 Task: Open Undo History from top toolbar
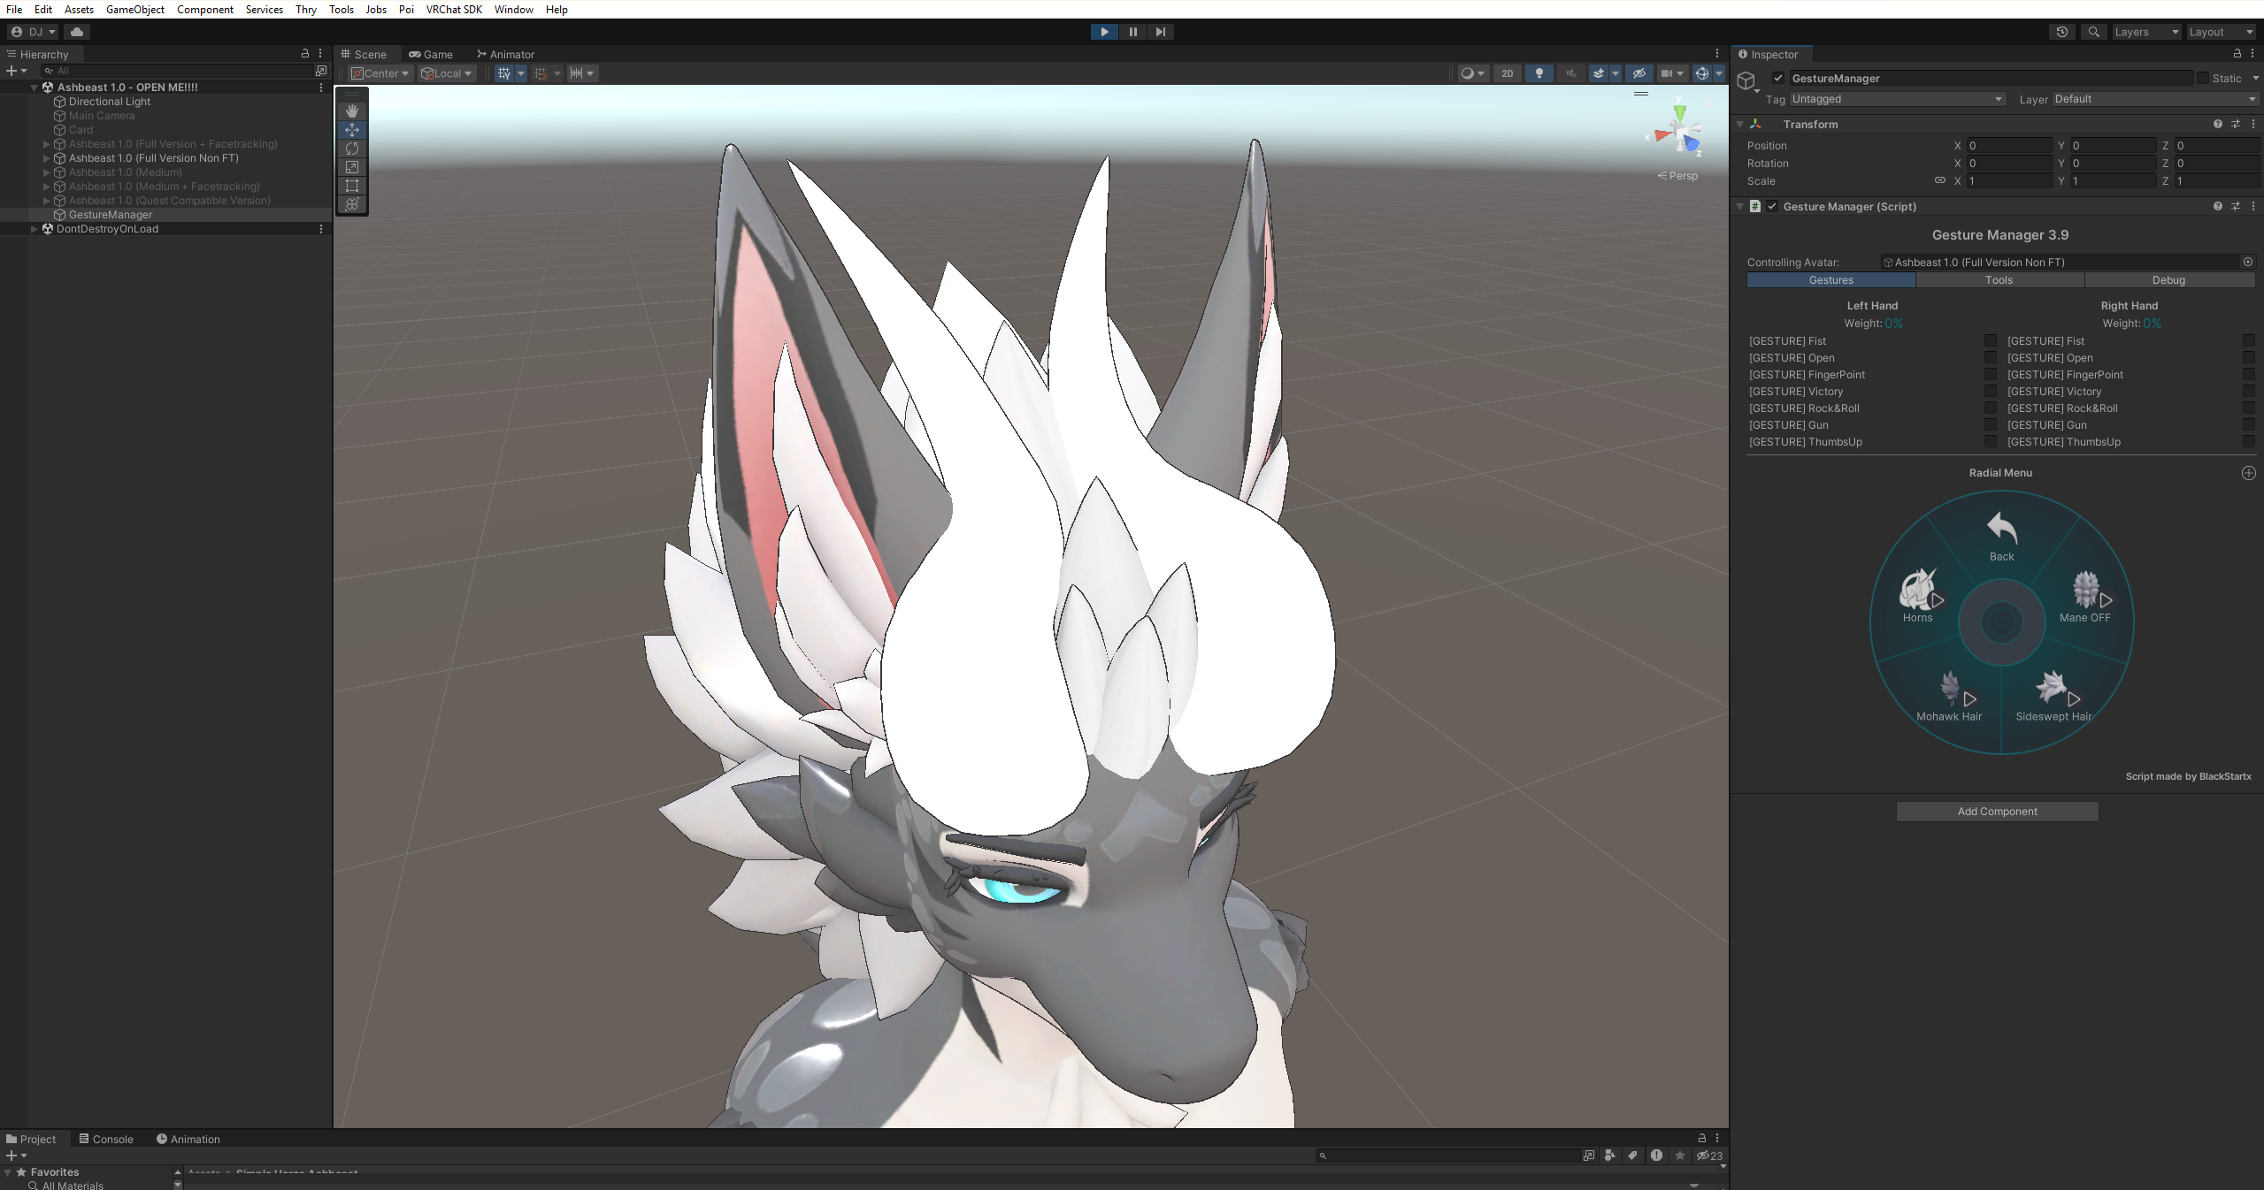pos(2062,32)
